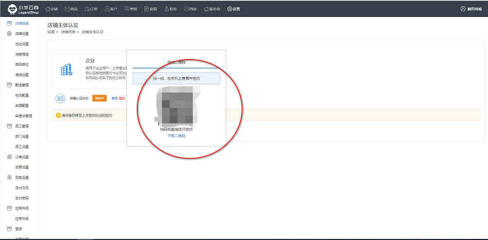Click the 下载二维码 download link
This screenshot has width=488, height=240.
pyautogui.click(x=176, y=136)
